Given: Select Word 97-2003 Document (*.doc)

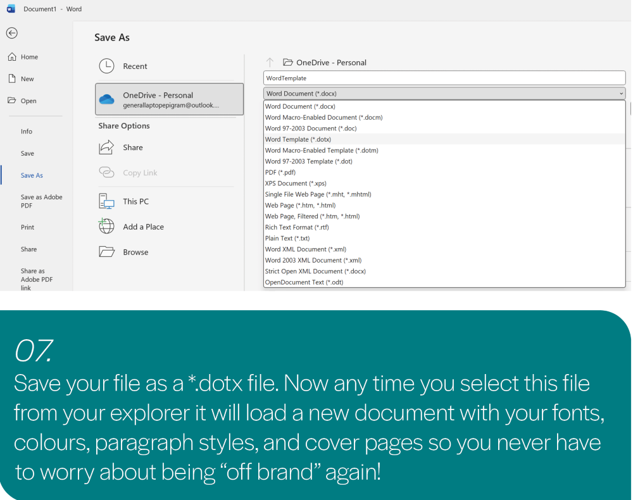Looking at the screenshot, I should (444, 128).
